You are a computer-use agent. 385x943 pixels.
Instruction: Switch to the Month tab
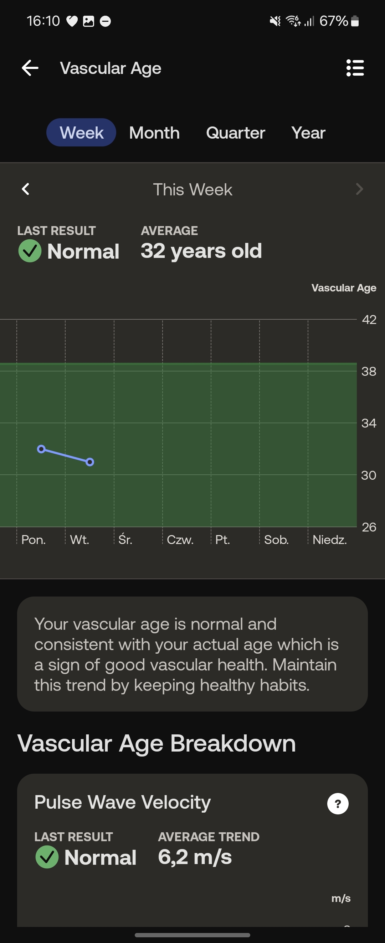click(x=154, y=133)
